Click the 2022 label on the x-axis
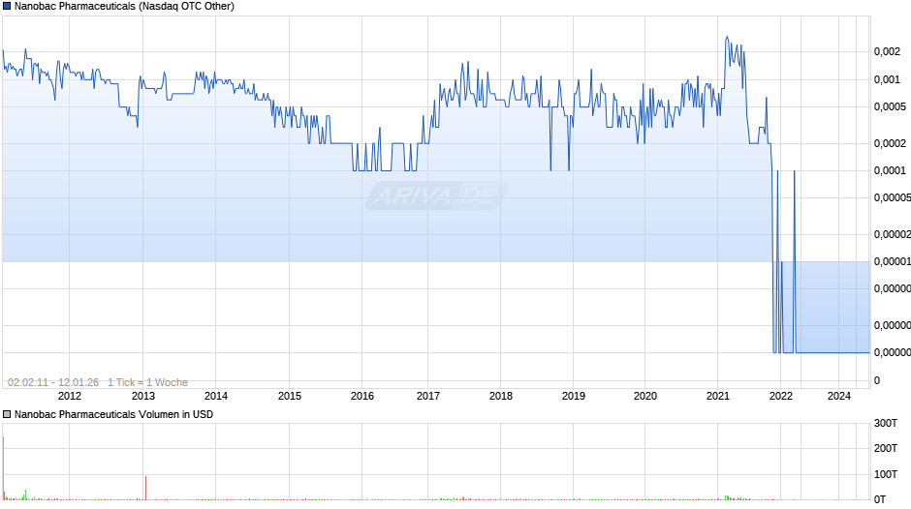The height and width of the screenshot is (509, 911). 781,396
